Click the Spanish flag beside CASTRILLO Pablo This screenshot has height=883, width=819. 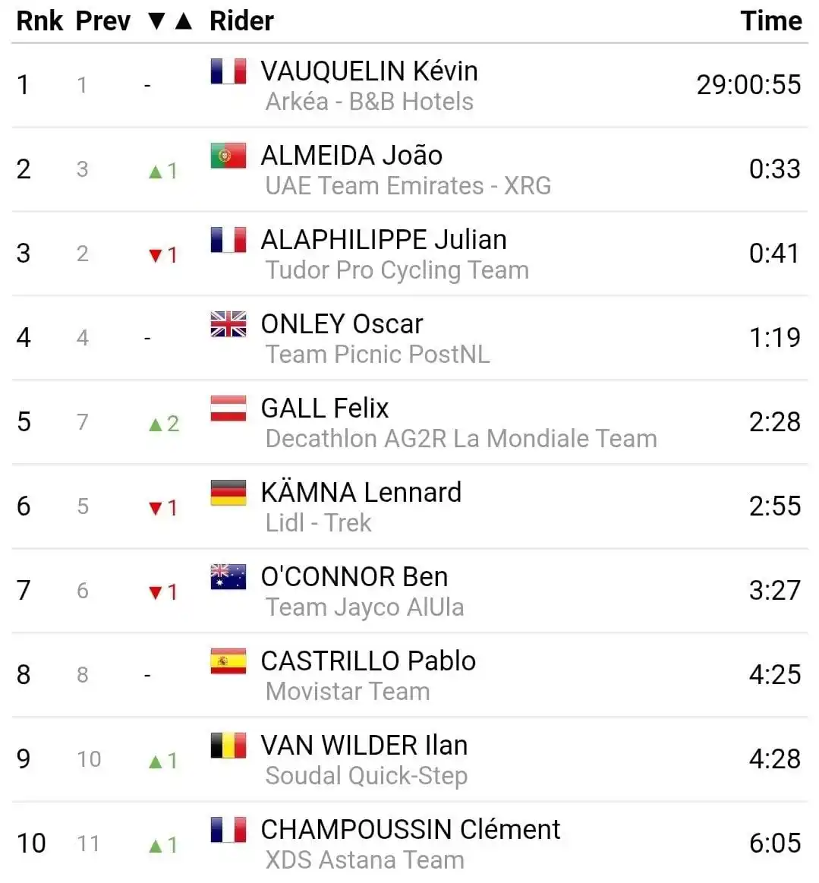[x=228, y=661]
